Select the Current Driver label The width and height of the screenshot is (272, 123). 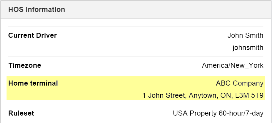(x=32, y=36)
